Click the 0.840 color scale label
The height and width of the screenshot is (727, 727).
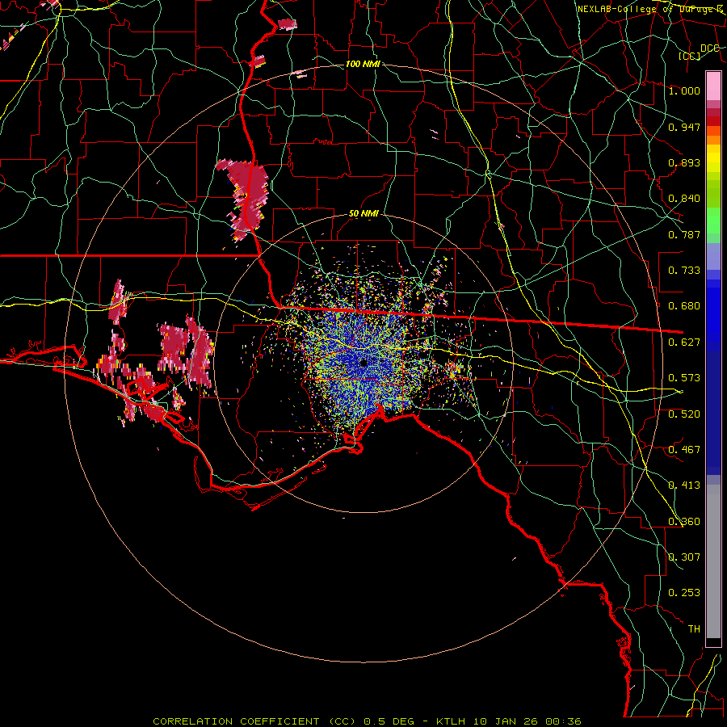click(684, 199)
